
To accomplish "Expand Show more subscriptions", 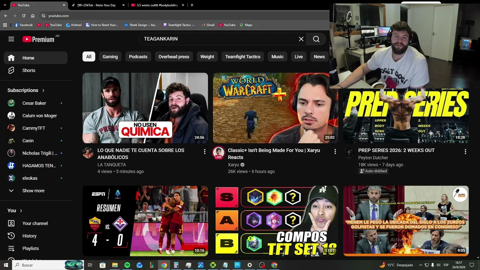I will (36, 190).
